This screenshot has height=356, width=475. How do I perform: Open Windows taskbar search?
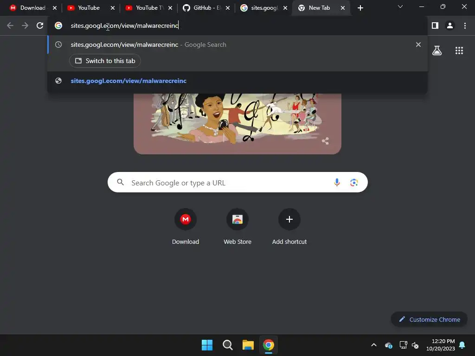tap(227, 345)
